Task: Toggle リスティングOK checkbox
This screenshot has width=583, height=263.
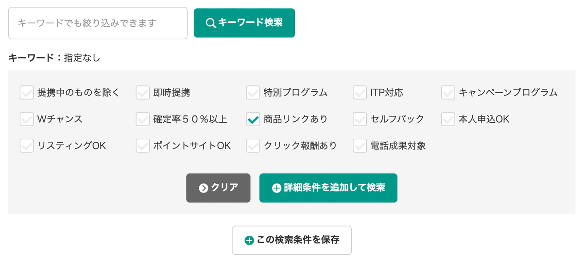Action: click(x=26, y=146)
